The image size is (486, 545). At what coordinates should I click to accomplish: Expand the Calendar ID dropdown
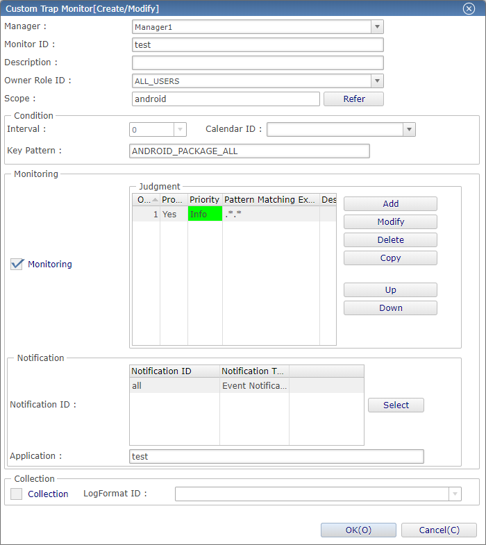point(409,130)
